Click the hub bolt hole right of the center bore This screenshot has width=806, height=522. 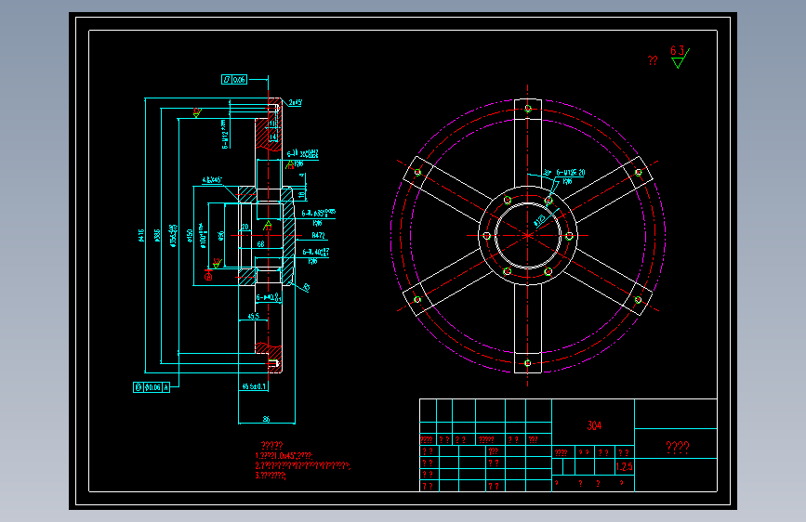coord(569,236)
